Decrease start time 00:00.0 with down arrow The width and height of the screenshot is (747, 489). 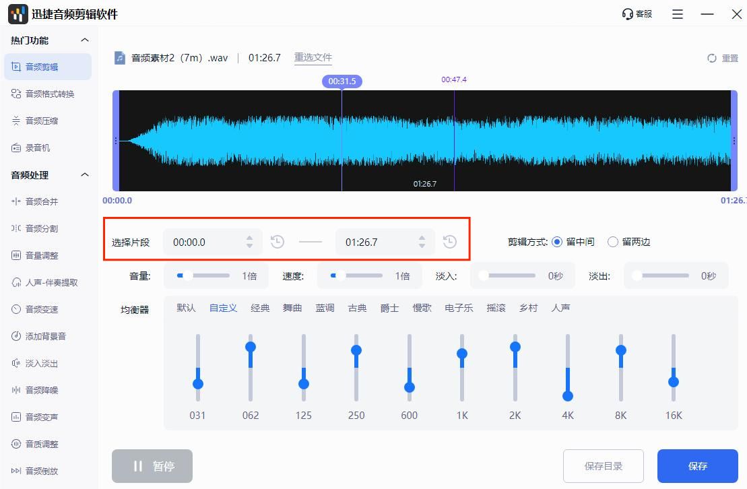point(250,246)
